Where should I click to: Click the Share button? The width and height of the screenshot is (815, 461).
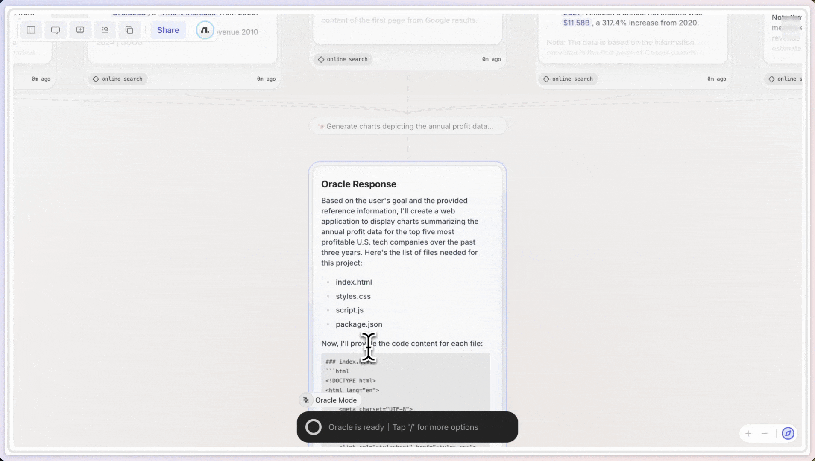168,30
